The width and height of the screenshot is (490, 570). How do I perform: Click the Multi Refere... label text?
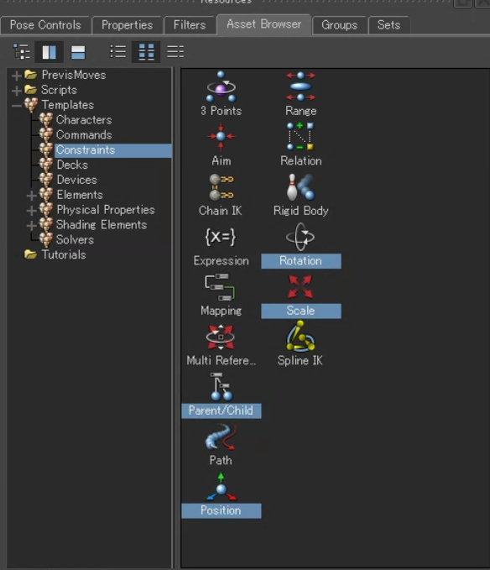point(222,360)
